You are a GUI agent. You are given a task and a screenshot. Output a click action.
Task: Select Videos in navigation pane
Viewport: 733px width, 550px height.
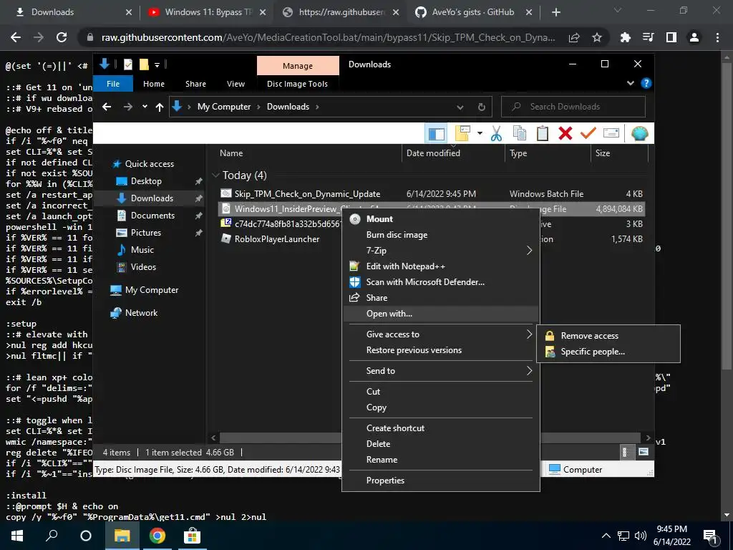coord(143,267)
